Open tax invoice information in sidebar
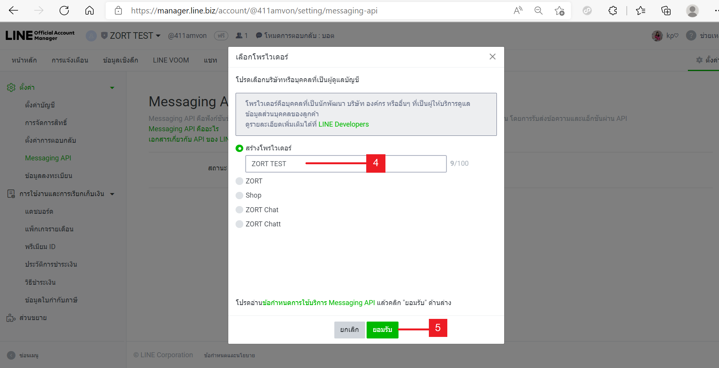 pos(51,300)
